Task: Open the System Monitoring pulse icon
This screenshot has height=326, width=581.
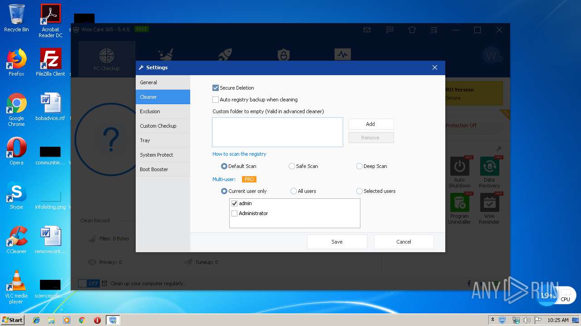Action: (x=343, y=55)
